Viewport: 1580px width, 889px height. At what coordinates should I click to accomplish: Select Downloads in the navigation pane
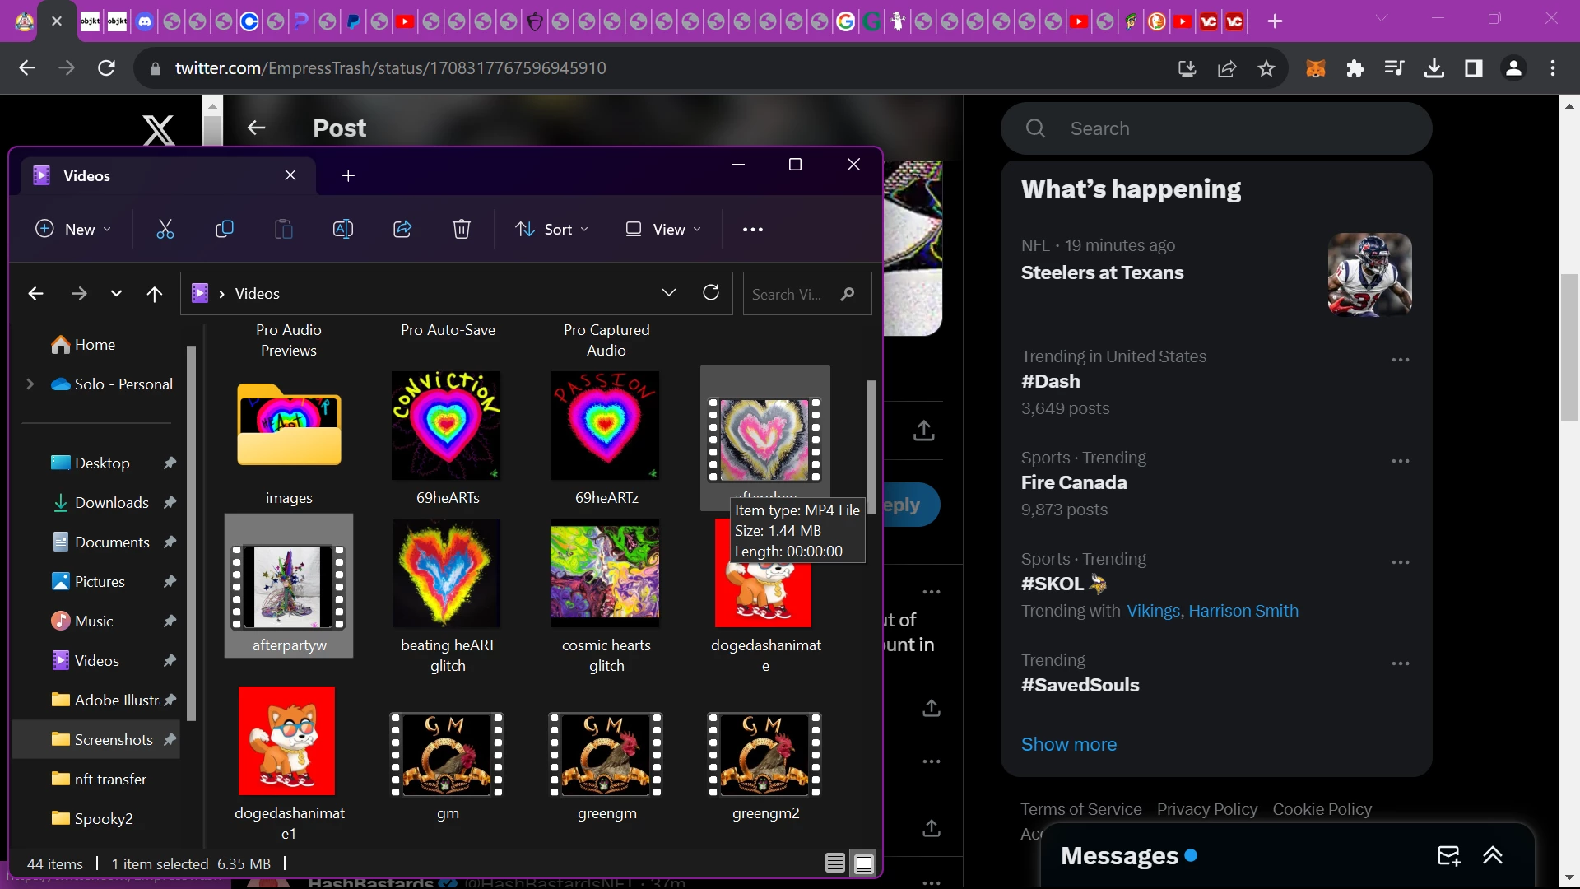[x=111, y=503]
